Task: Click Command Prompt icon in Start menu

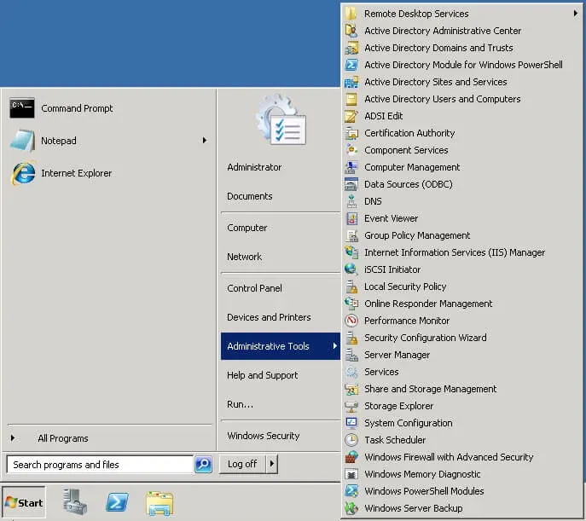Action: click(22, 108)
